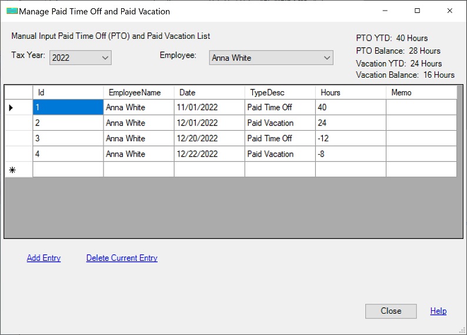Viewport: 467px width, 335px height.
Task: Click the Delete Current Entry link
Action: coord(122,258)
